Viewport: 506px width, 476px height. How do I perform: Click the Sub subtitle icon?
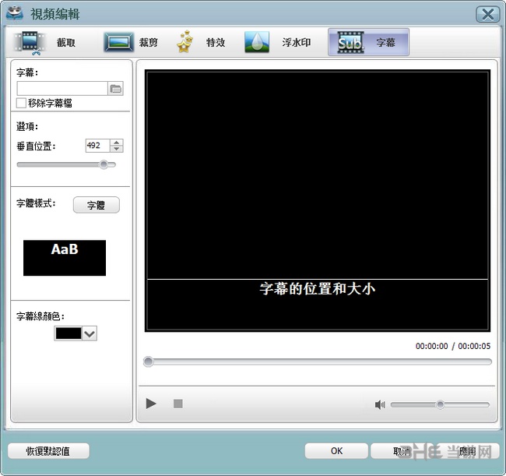pos(350,42)
